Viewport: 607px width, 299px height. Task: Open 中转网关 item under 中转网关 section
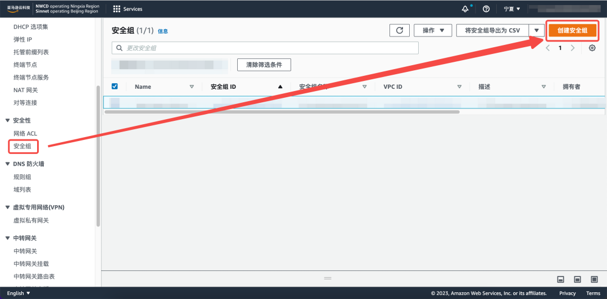tap(25, 251)
